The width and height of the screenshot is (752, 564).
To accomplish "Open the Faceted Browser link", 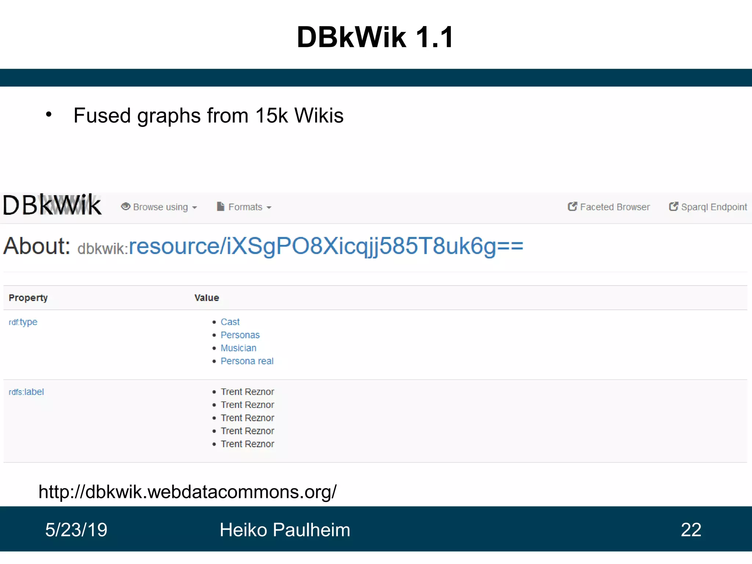I will point(609,207).
